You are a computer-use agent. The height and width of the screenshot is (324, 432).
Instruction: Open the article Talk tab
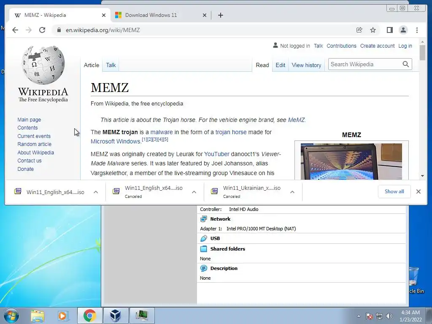click(111, 65)
